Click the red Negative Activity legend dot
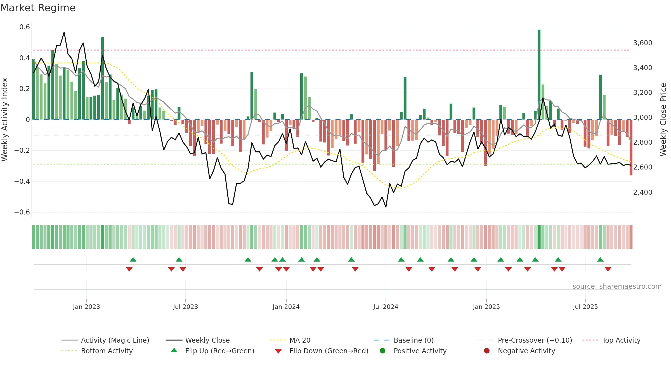Viewport: 671px width, 377px height. click(487, 350)
